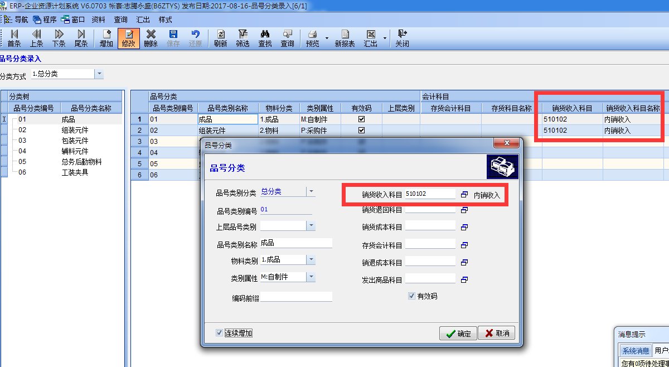Open the 上层品号类别 dropdown
The image size is (669, 367).
311,226
